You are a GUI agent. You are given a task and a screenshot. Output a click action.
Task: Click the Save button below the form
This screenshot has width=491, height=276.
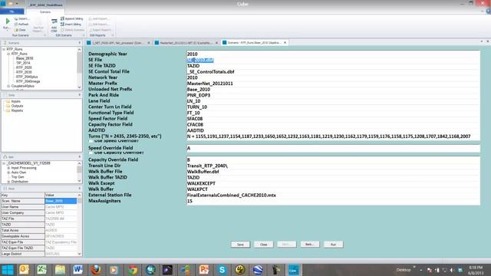tap(240, 245)
